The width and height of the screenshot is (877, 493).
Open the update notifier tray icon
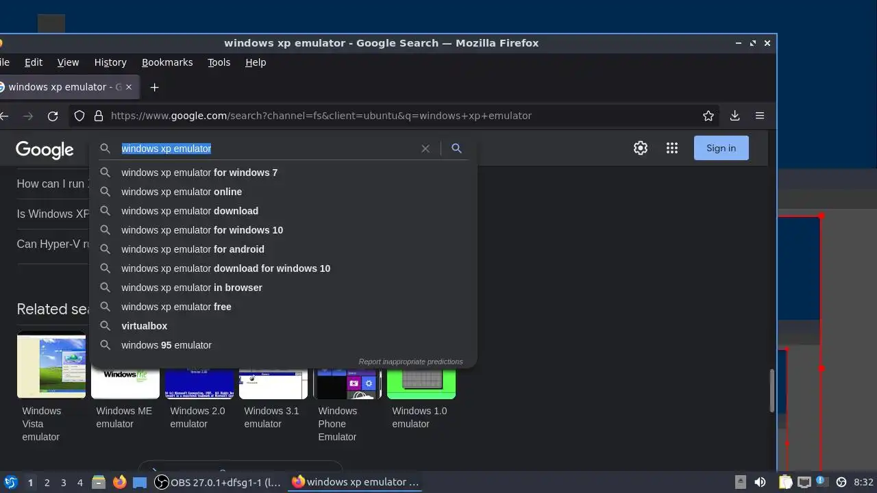pyautogui.click(x=821, y=482)
